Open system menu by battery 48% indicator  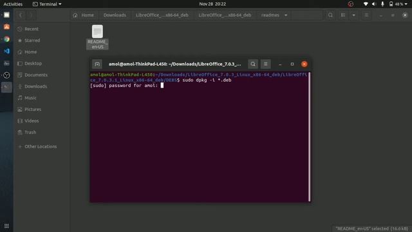point(398,4)
